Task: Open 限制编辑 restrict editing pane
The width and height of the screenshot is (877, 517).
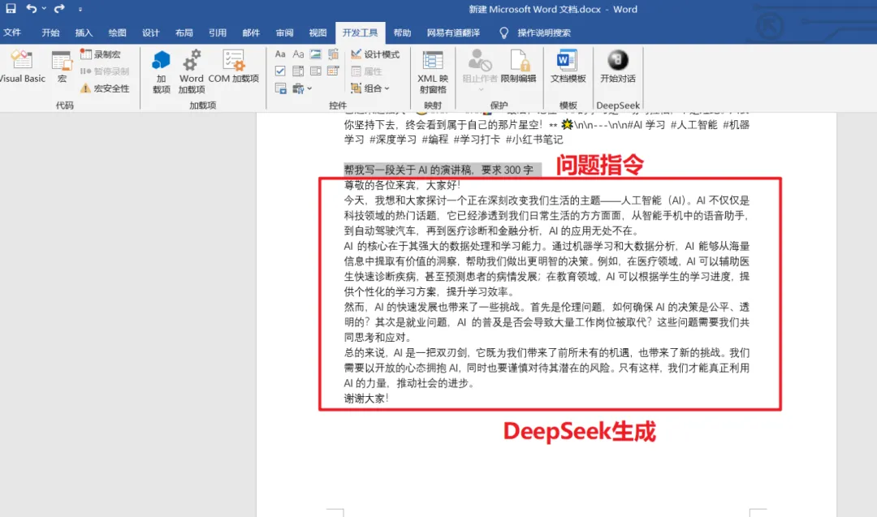Action: (518, 67)
